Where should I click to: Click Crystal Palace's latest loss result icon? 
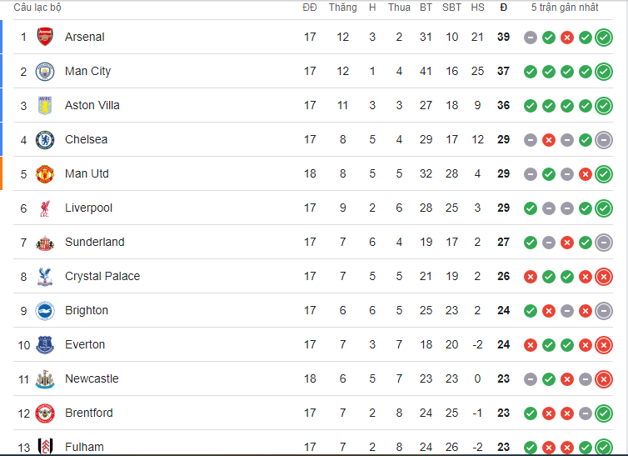click(604, 276)
